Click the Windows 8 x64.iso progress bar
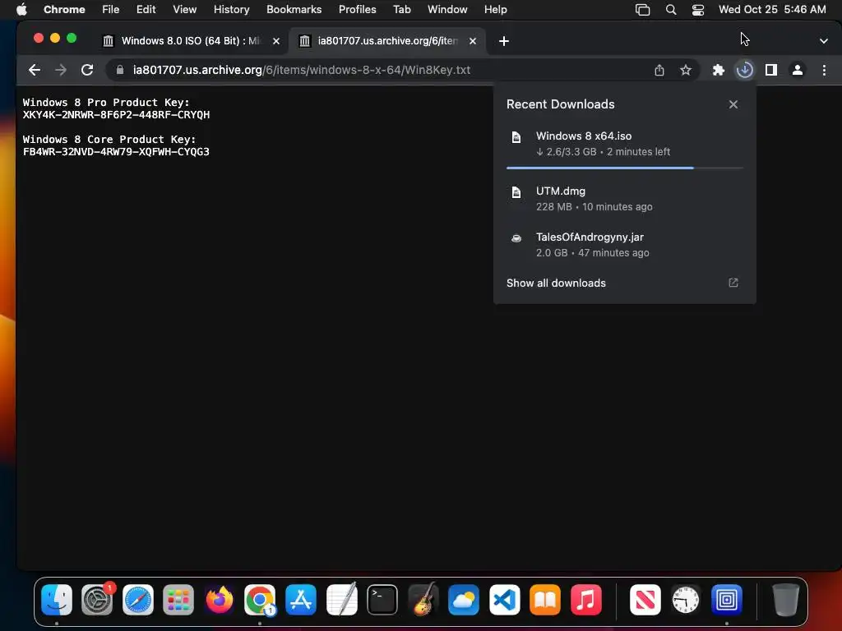 (x=625, y=168)
